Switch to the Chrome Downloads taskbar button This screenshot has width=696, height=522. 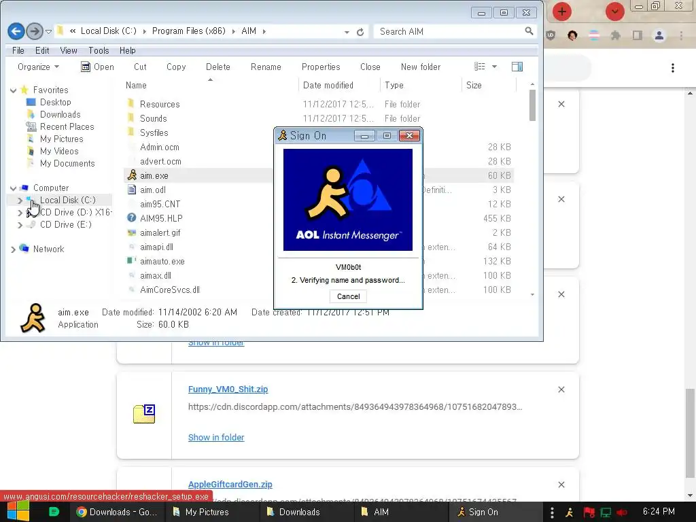pyautogui.click(x=117, y=512)
